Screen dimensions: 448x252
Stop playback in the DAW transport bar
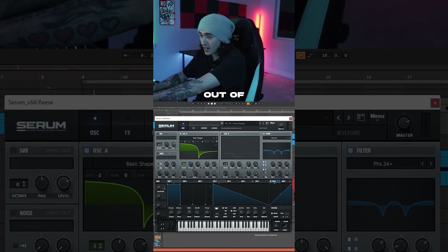tap(212, 104)
